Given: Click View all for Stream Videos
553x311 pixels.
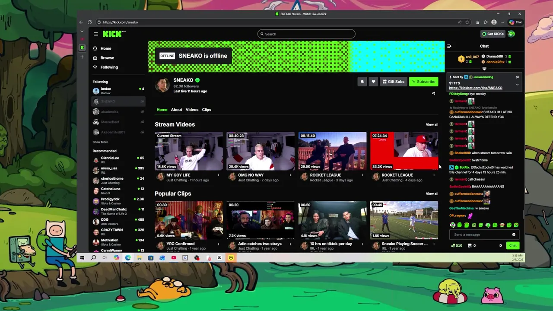Looking at the screenshot, I should (432, 124).
